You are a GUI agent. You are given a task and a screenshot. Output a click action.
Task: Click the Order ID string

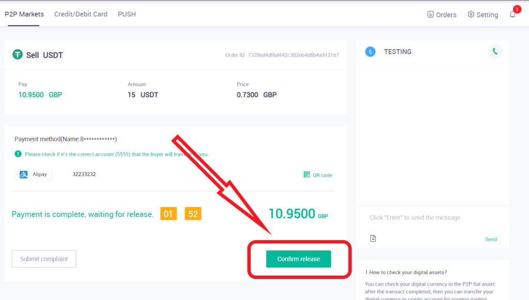(x=293, y=55)
